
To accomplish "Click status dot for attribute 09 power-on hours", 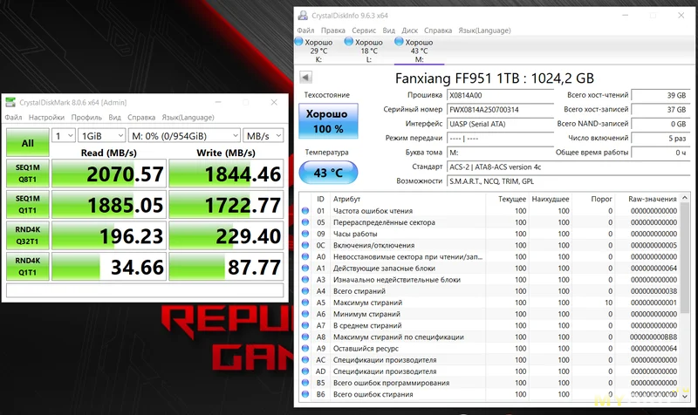I will (x=305, y=234).
